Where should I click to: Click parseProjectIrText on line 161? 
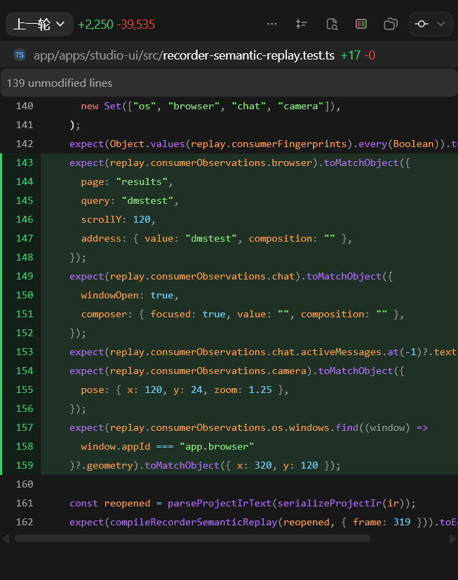click(x=220, y=503)
